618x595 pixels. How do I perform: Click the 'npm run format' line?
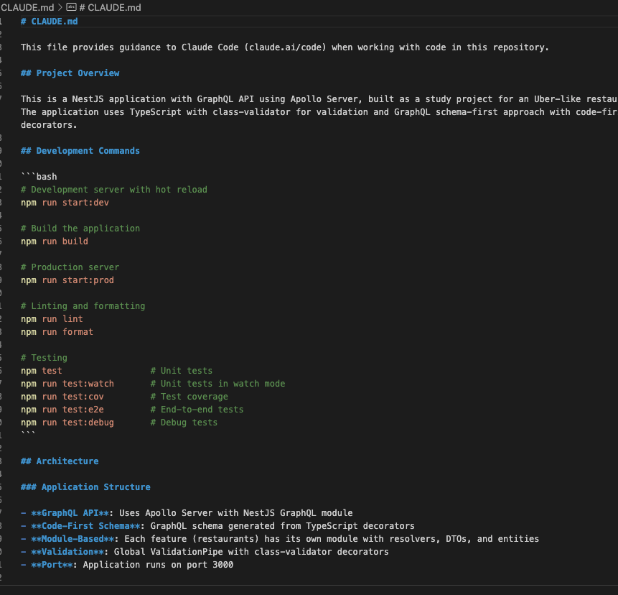pos(57,332)
